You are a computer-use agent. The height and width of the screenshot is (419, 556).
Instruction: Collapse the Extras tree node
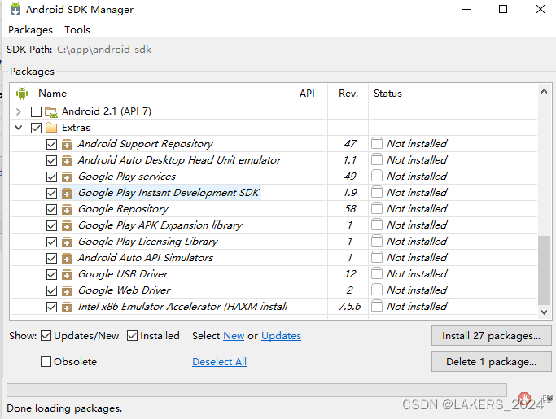[x=18, y=128]
